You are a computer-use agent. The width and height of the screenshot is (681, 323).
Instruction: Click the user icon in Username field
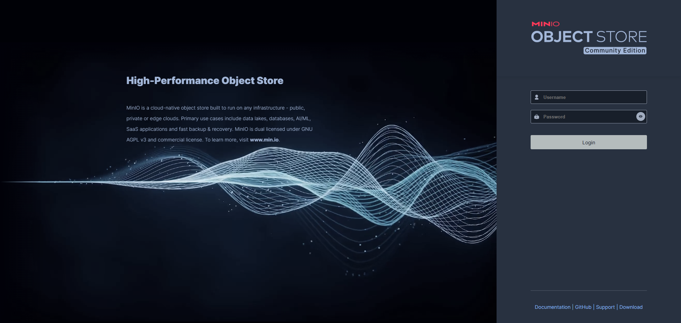(x=537, y=97)
